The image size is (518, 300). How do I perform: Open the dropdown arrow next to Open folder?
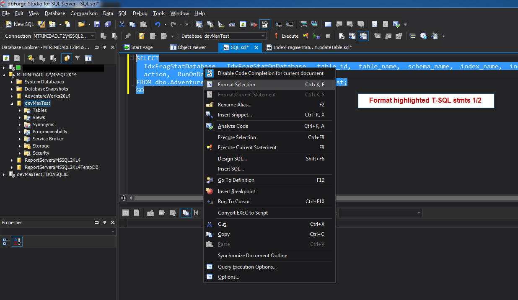click(x=89, y=24)
